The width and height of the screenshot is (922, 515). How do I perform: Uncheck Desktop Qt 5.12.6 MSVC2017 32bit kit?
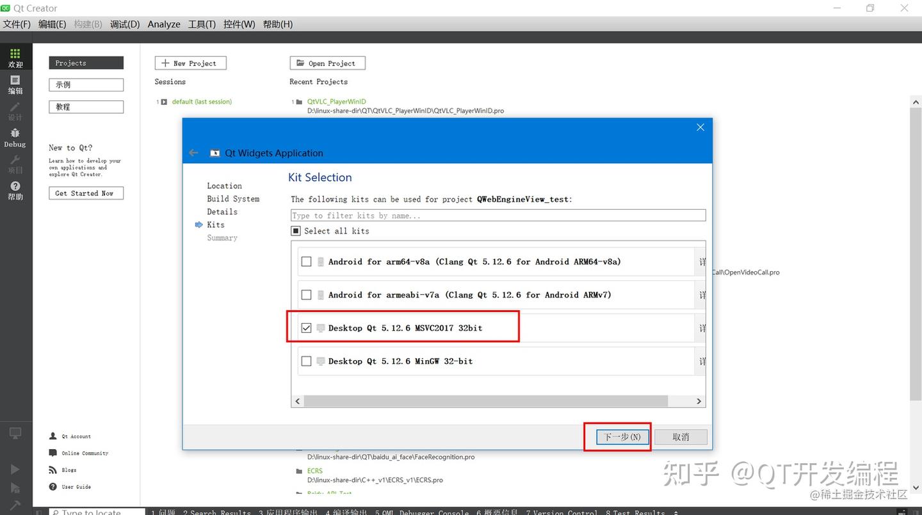tap(306, 328)
